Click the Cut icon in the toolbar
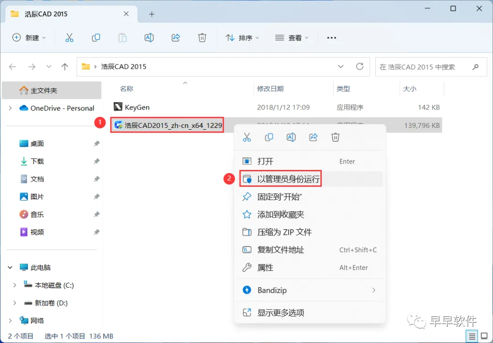 [x=69, y=38]
